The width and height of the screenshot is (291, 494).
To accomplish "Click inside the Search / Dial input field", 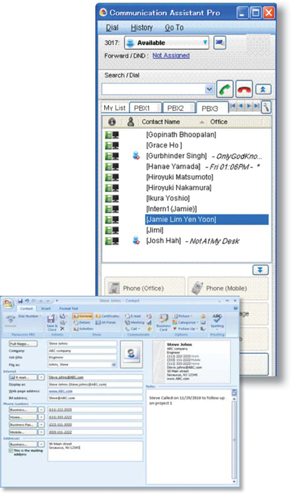I will pyautogui.click(x=154, y=89).
